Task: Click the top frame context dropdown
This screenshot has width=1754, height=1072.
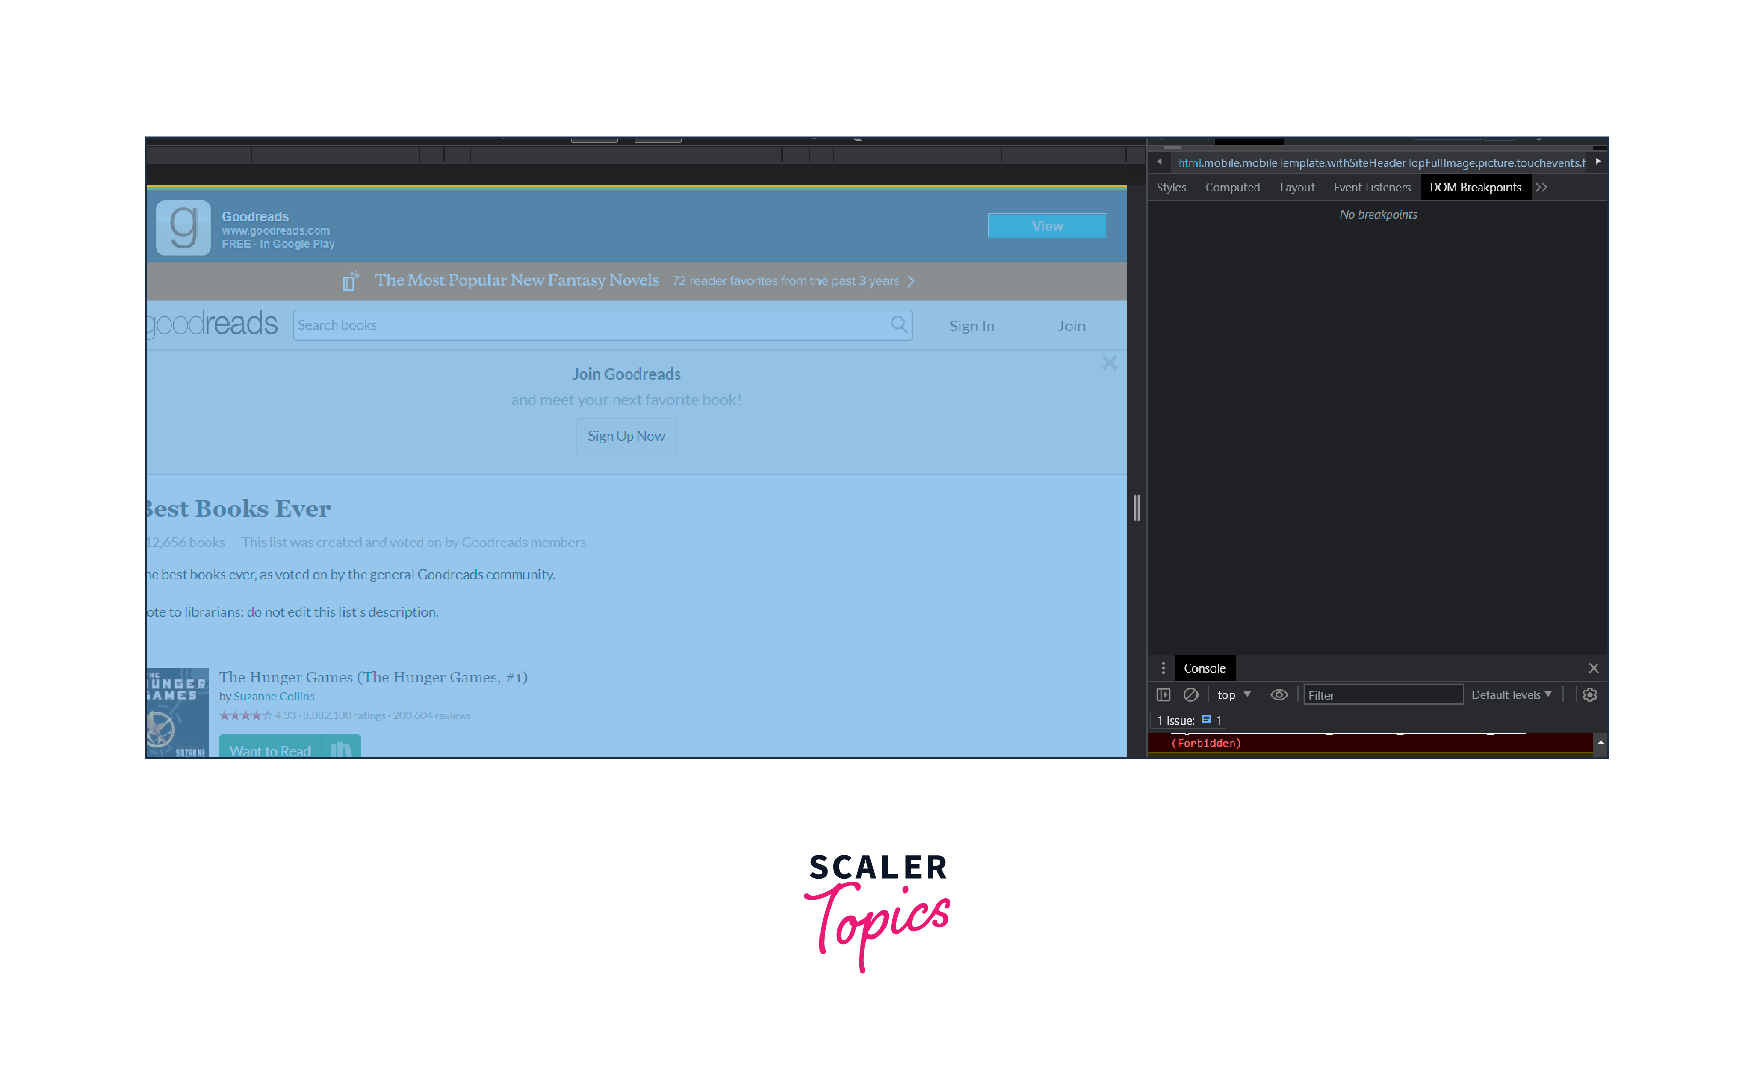Action: [x=1233, y=694]
